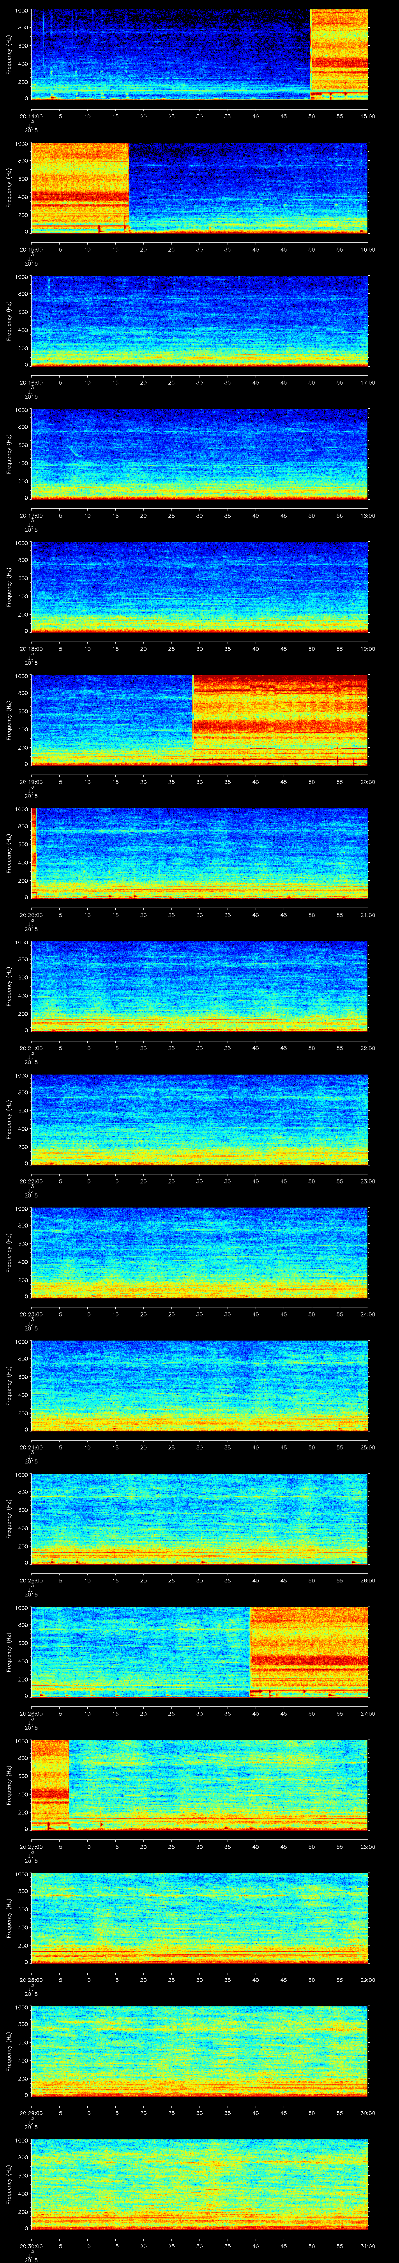Screen dimensions: 399x2263
Task: Click the spectrogram panel starting at 20:27:00
Action: (x=199, y=1785)
